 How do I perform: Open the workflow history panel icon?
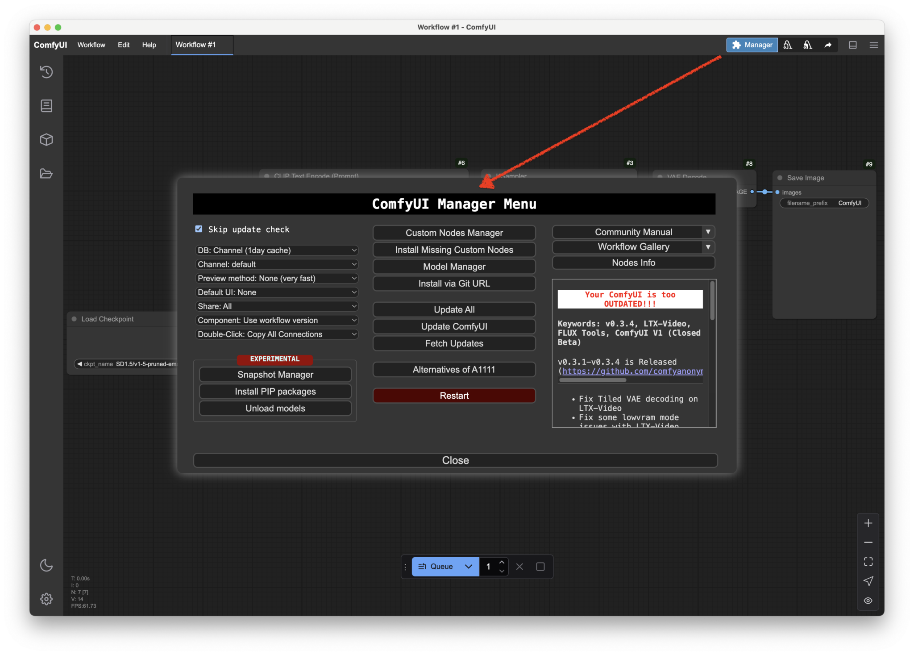coord(46,72)
